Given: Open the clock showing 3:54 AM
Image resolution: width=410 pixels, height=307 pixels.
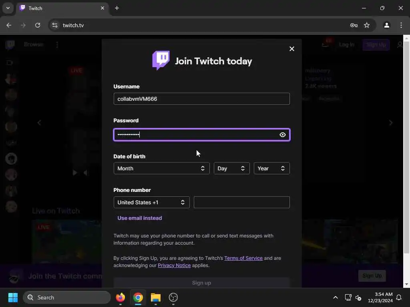Looking at the screenshot, I should [x=380, y=297].
